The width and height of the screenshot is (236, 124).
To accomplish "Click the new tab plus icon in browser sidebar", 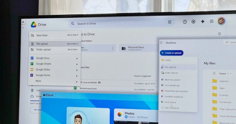I will pyautogui.click(x=23, y=28).
